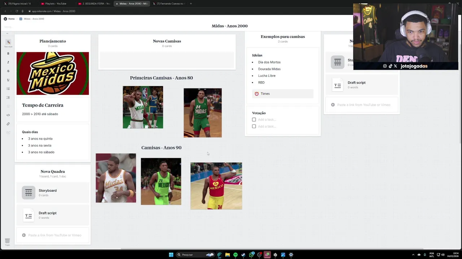Open Spotify from the taskbar
462x259 pixels.
pos(235,255)
